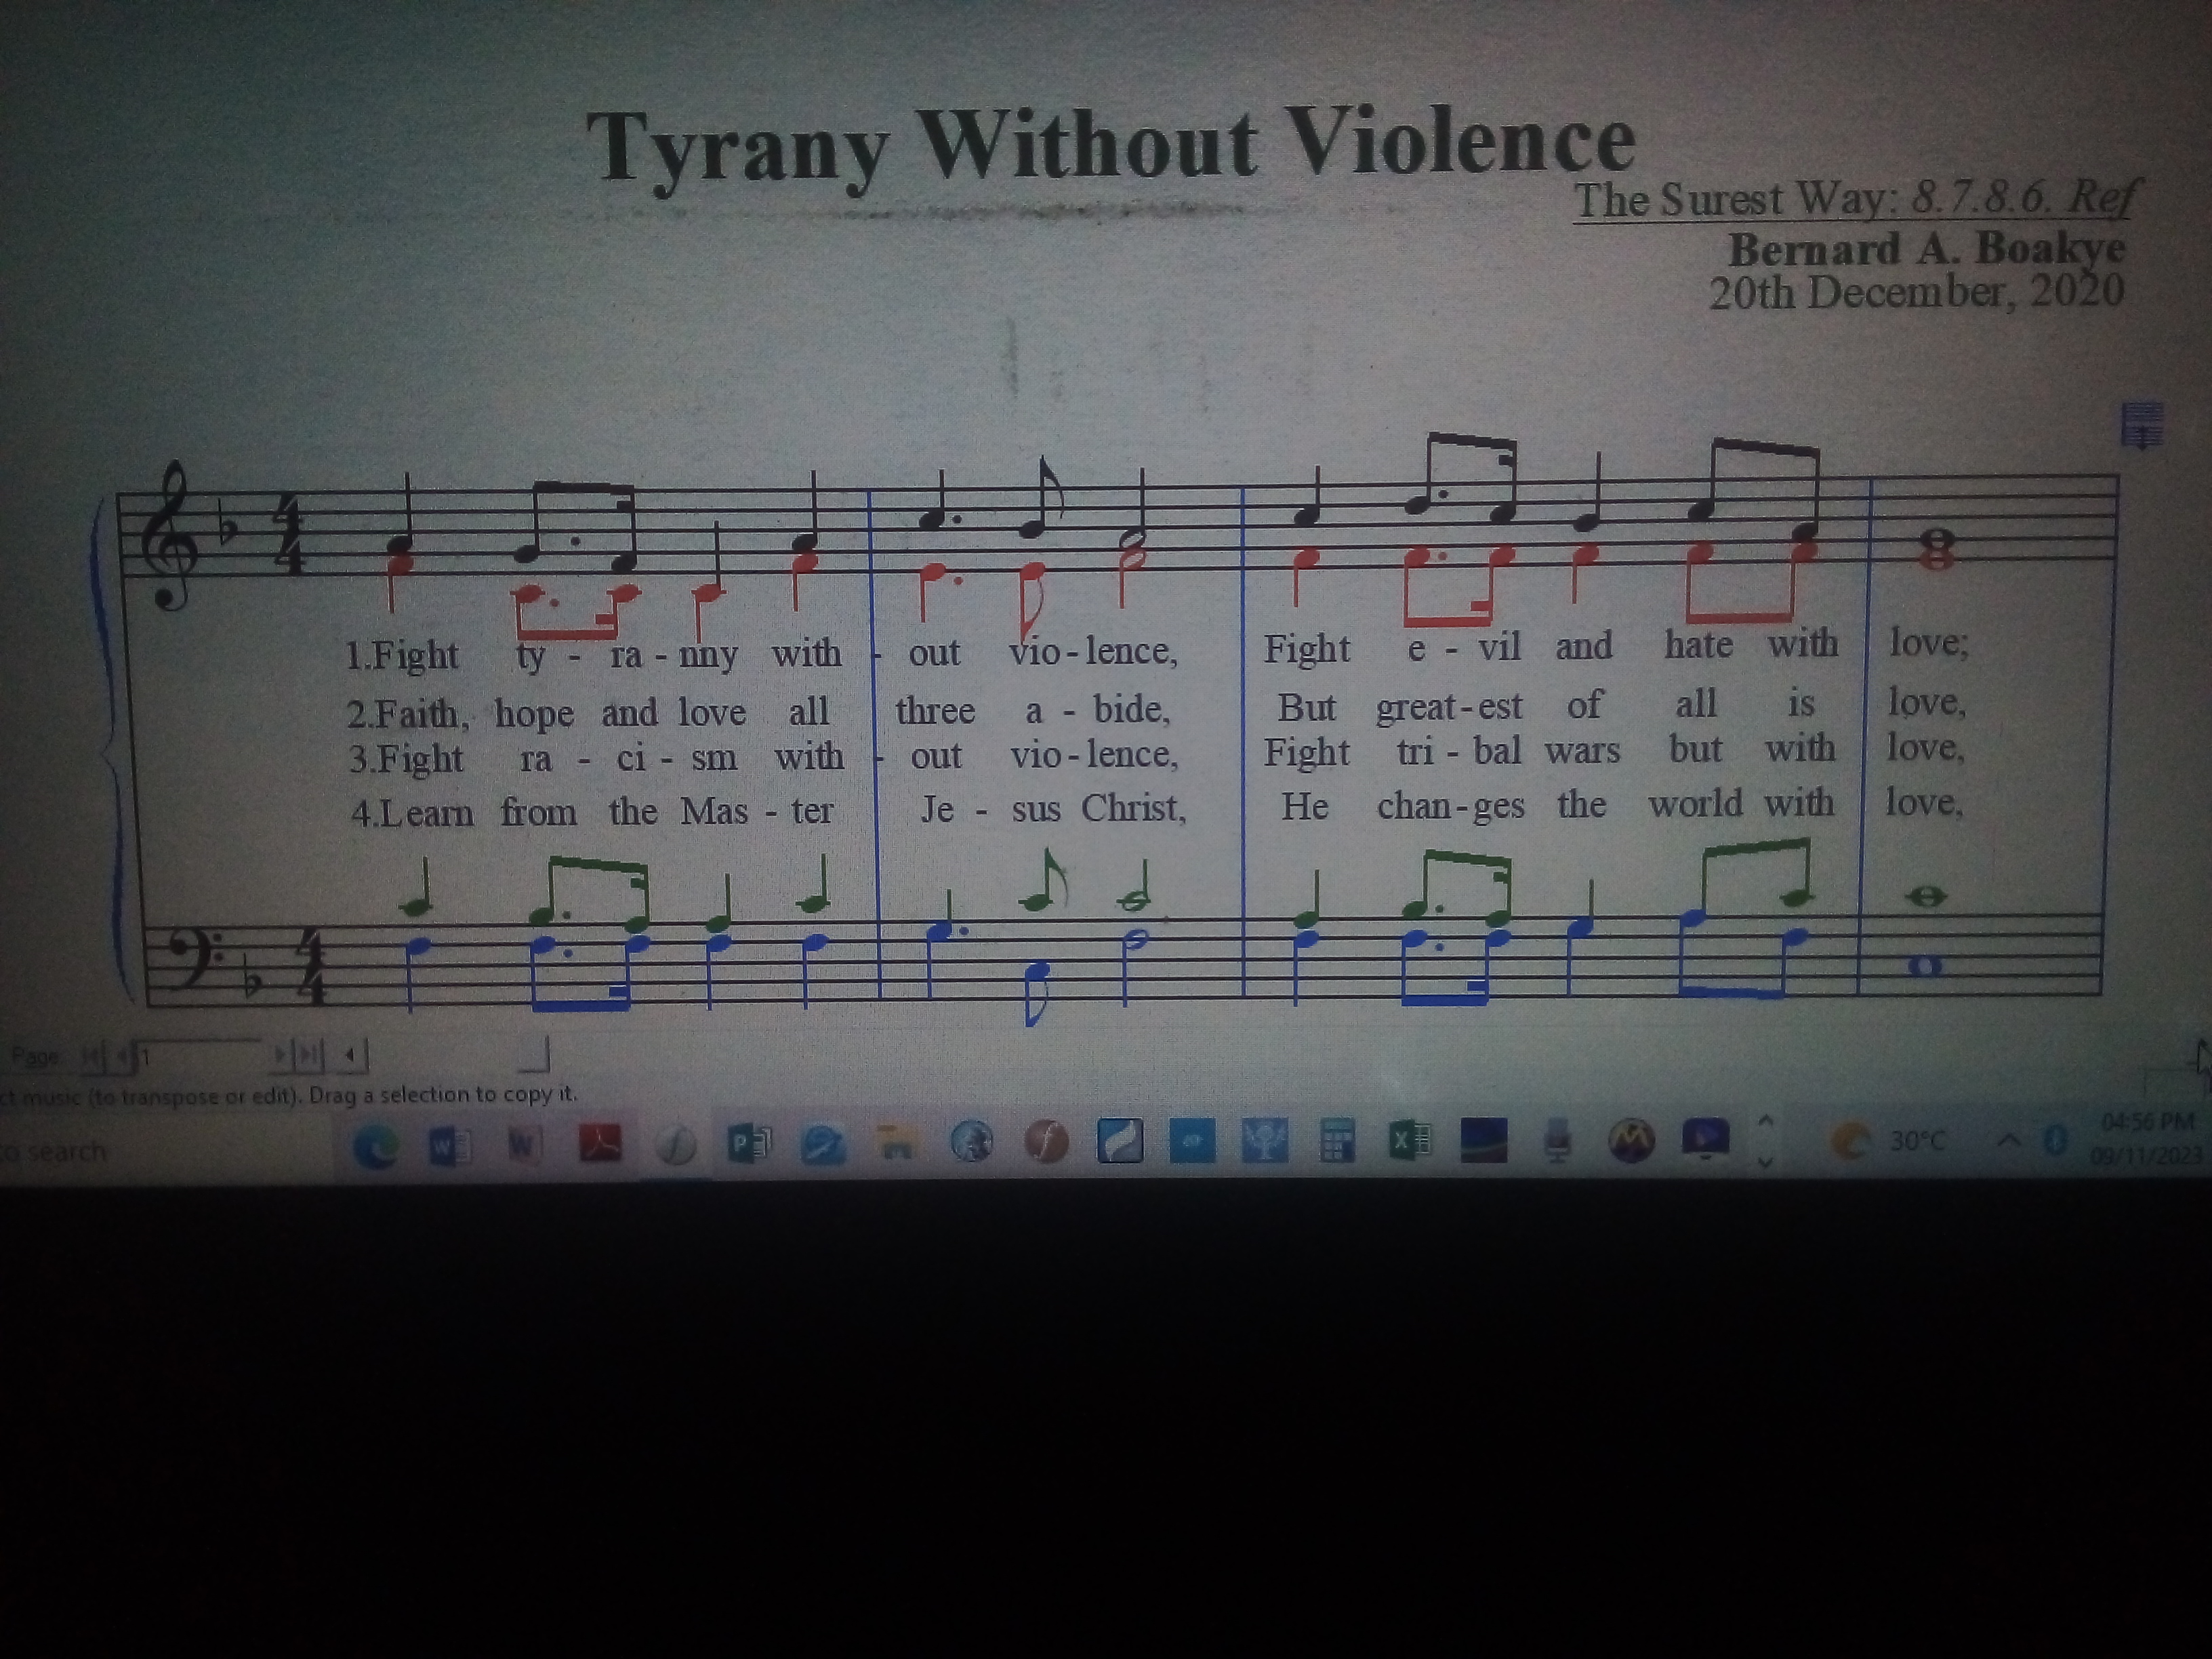Go to the first page button
The image size is (2212, 1659).
pyautogui.click(x=93, y=1055)
